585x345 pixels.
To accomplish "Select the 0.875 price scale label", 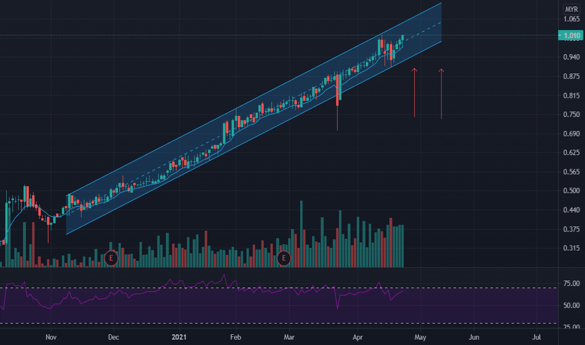I will pyautogui.click(x=572, y=77).
